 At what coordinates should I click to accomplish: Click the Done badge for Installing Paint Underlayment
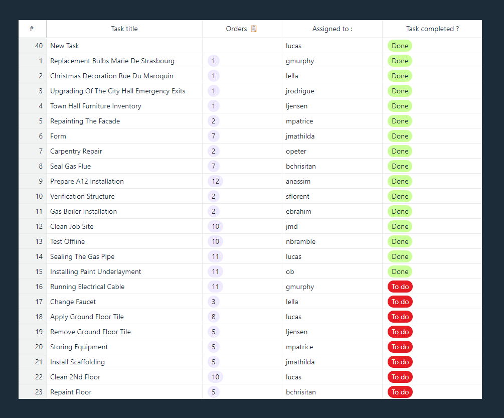pos(400,271)
